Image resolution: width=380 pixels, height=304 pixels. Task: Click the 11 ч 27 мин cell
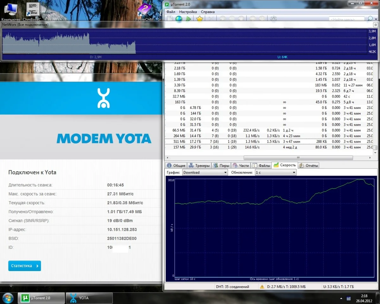click(x=353, y=85)
